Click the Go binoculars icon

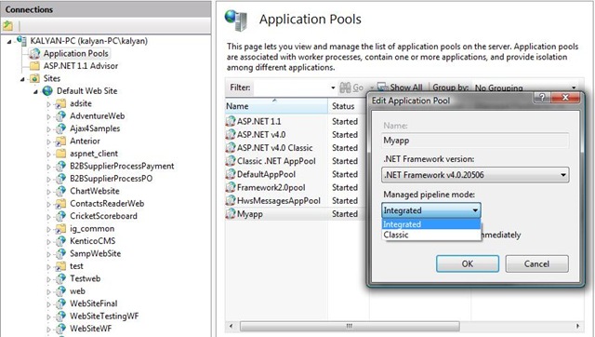point(345,88)
